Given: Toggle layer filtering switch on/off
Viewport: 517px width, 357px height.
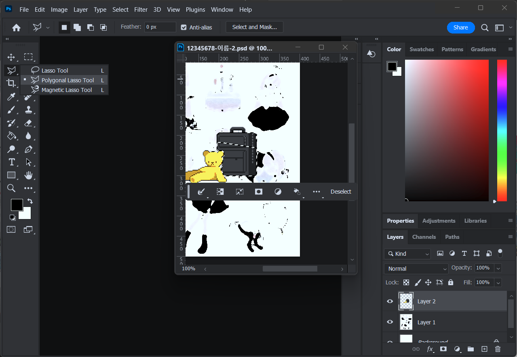Looking at the screenshot, I should coord(500,253).
